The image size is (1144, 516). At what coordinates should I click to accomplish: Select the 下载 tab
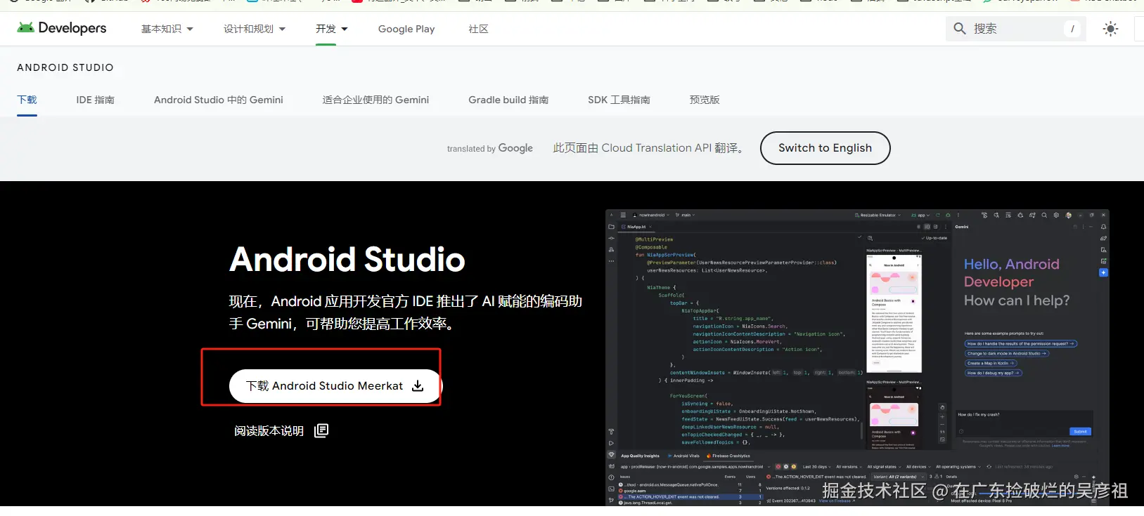click(27, 100)
